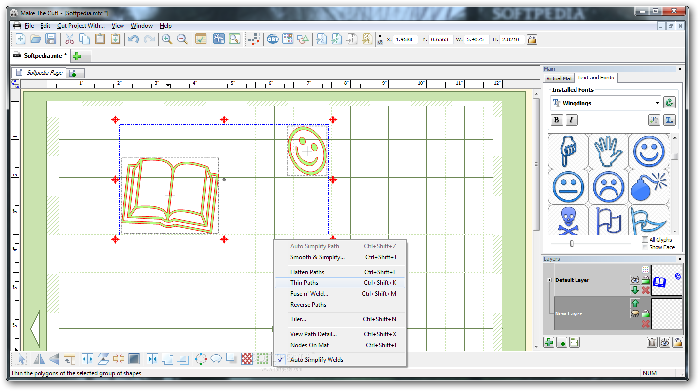Add a new layer with the green plus

548,342
